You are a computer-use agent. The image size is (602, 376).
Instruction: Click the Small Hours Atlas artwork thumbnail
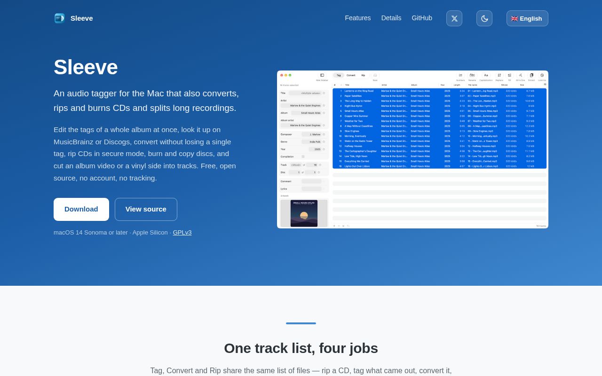click(x=304, y=213)
